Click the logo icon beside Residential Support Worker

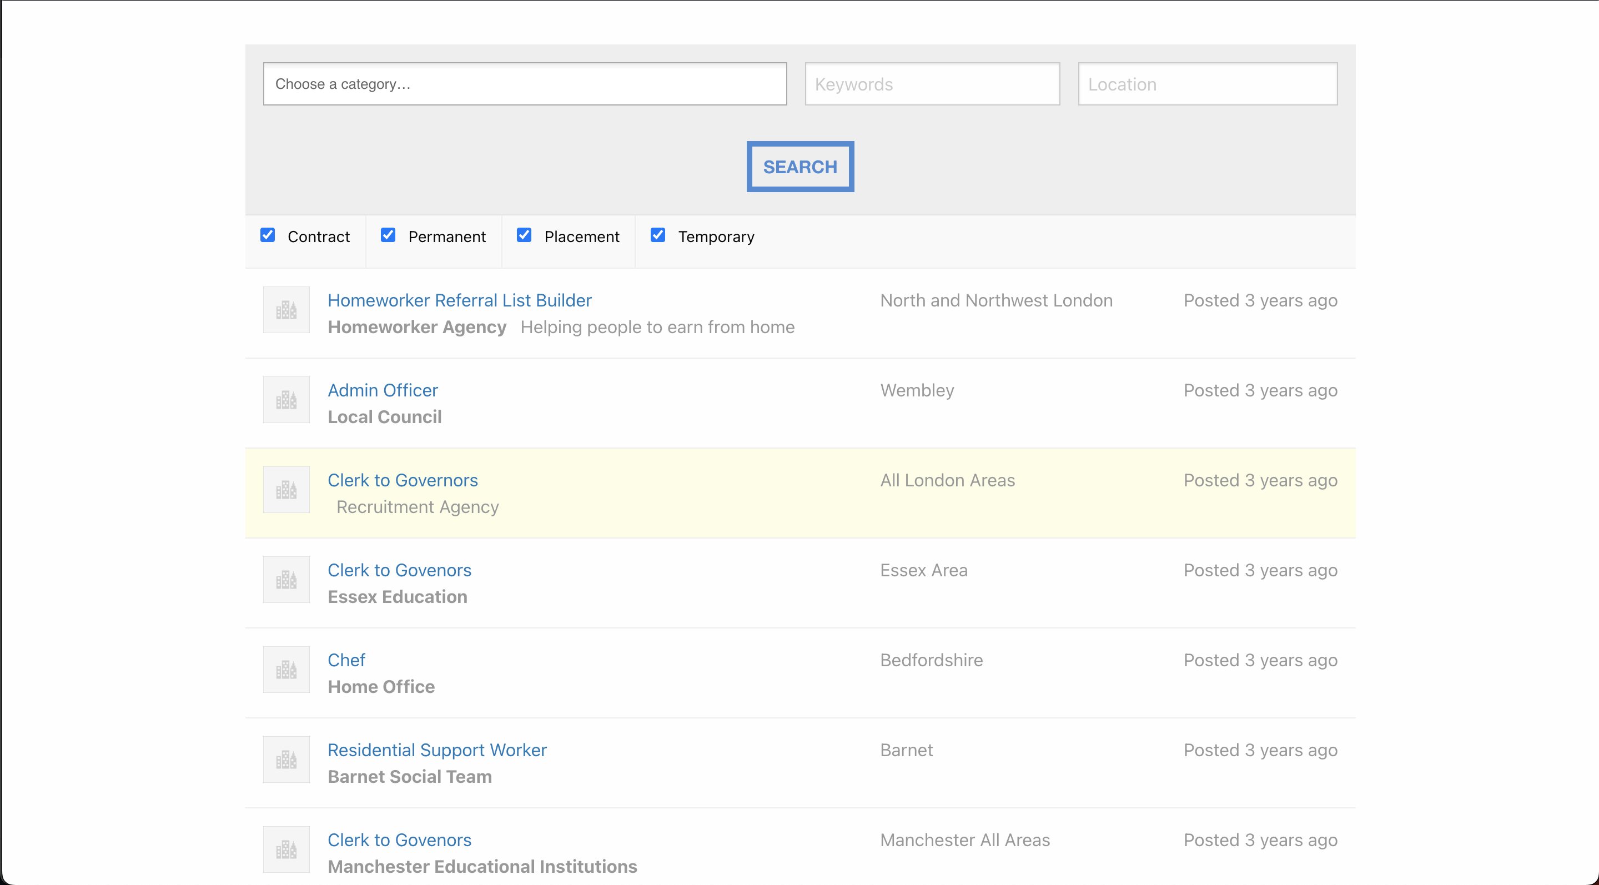click(x=286, y=760)
